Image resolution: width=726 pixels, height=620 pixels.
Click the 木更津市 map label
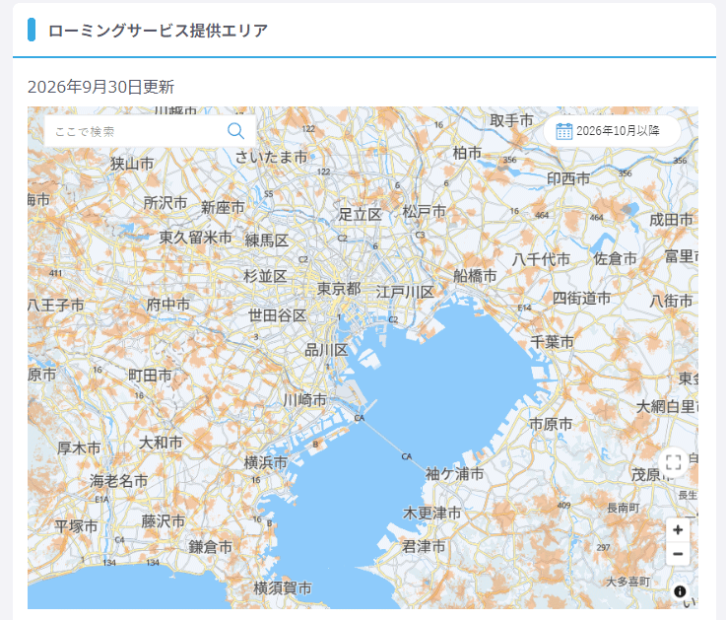coord(432,513)
